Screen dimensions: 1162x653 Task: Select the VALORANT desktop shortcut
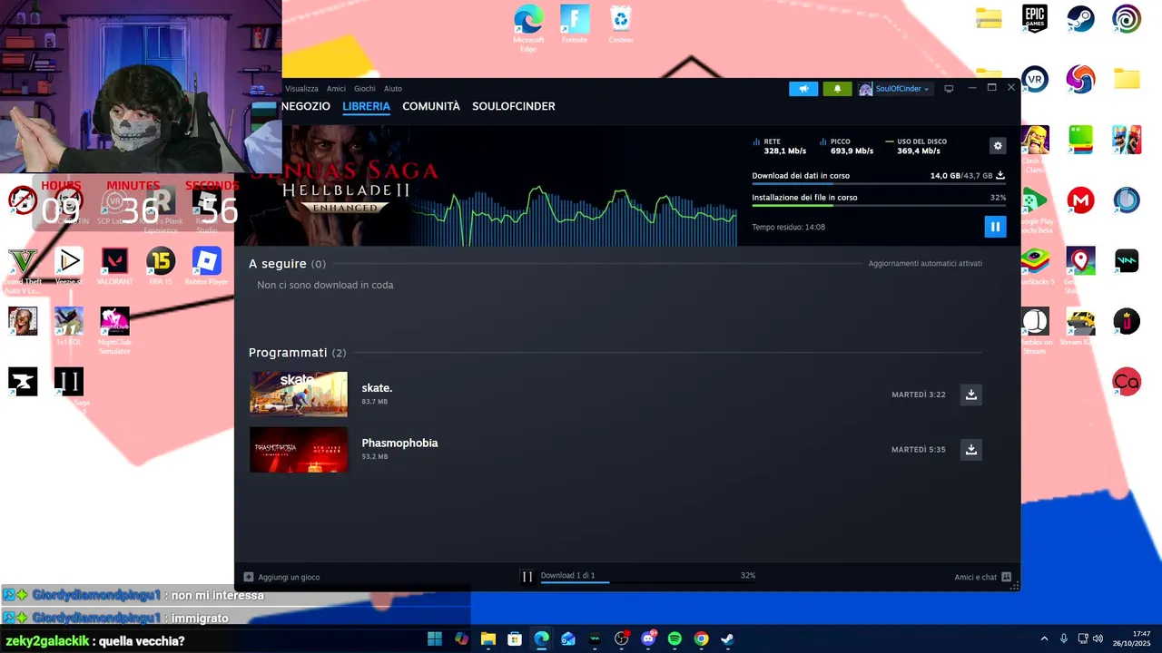114,266
